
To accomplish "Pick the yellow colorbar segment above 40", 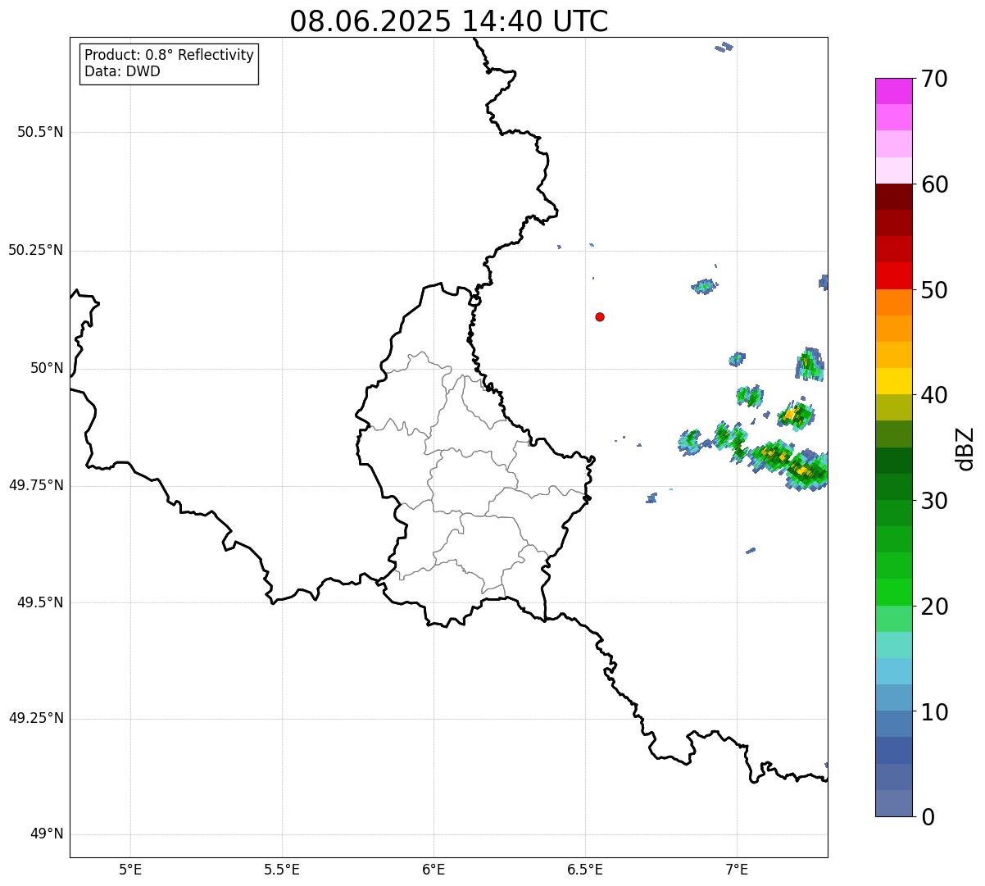I will click(893, 381).
